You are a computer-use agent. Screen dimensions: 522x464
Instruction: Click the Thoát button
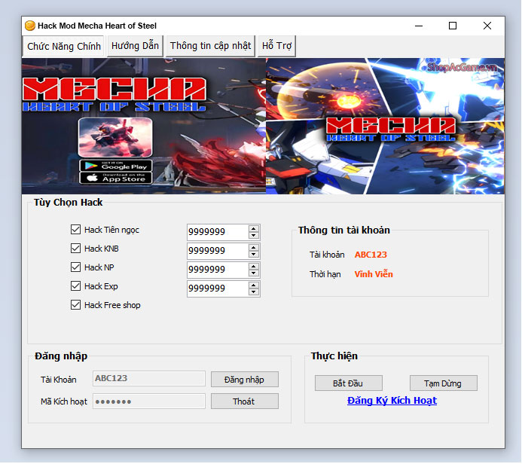click(x=245, y=401)
